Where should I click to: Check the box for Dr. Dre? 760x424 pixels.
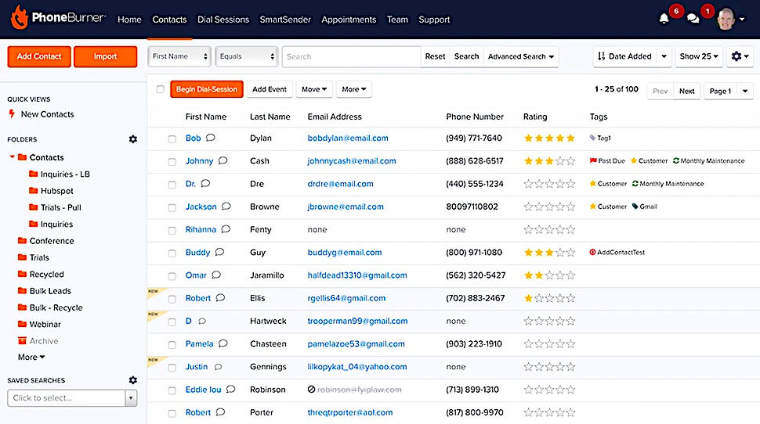point(172,185)
